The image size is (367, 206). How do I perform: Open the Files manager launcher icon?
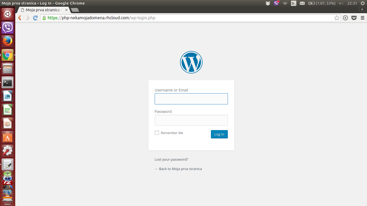(x=8, y=69)
